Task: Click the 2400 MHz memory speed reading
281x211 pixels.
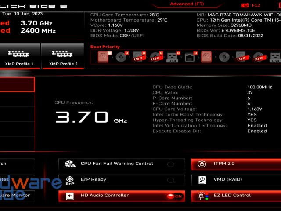Action: (x=38, y=30)
